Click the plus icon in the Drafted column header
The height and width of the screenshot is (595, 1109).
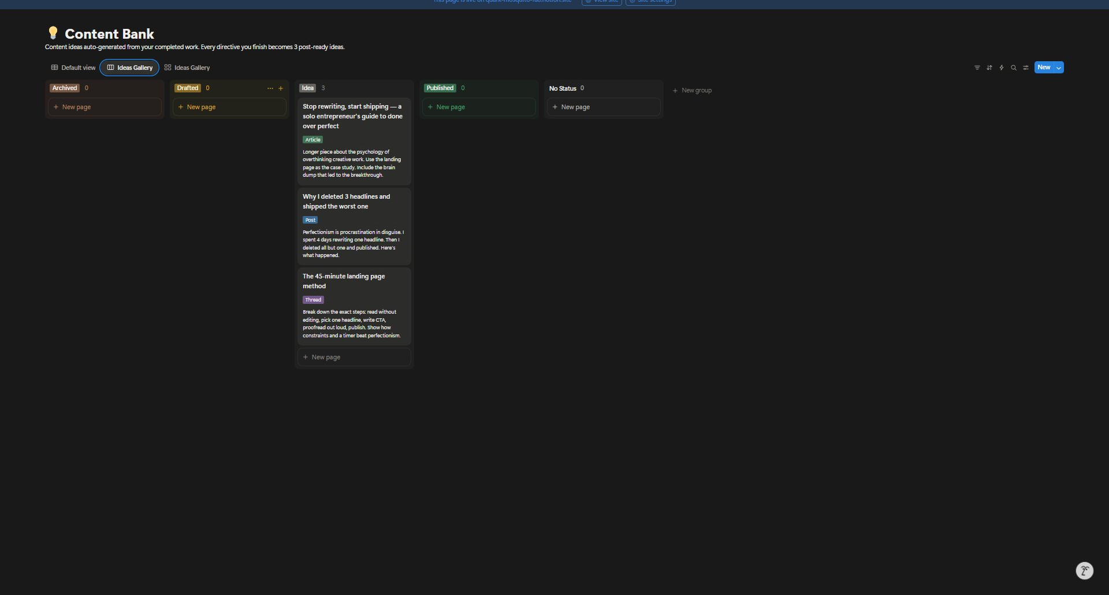pyautogui.click(x=281, y=88)
